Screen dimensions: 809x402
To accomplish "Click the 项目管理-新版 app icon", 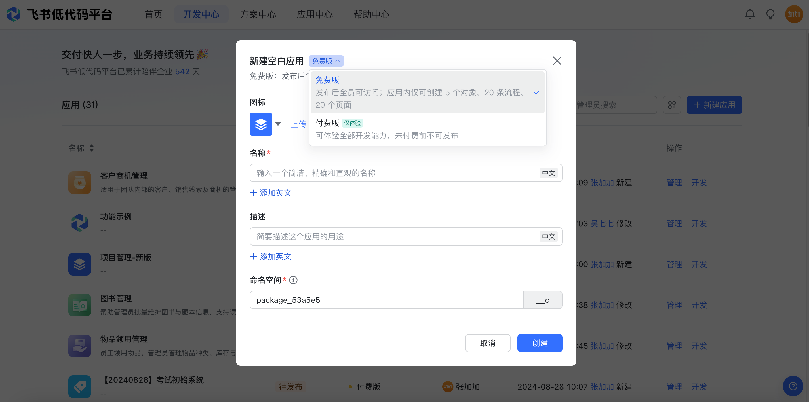I will (x=80, y=264).
